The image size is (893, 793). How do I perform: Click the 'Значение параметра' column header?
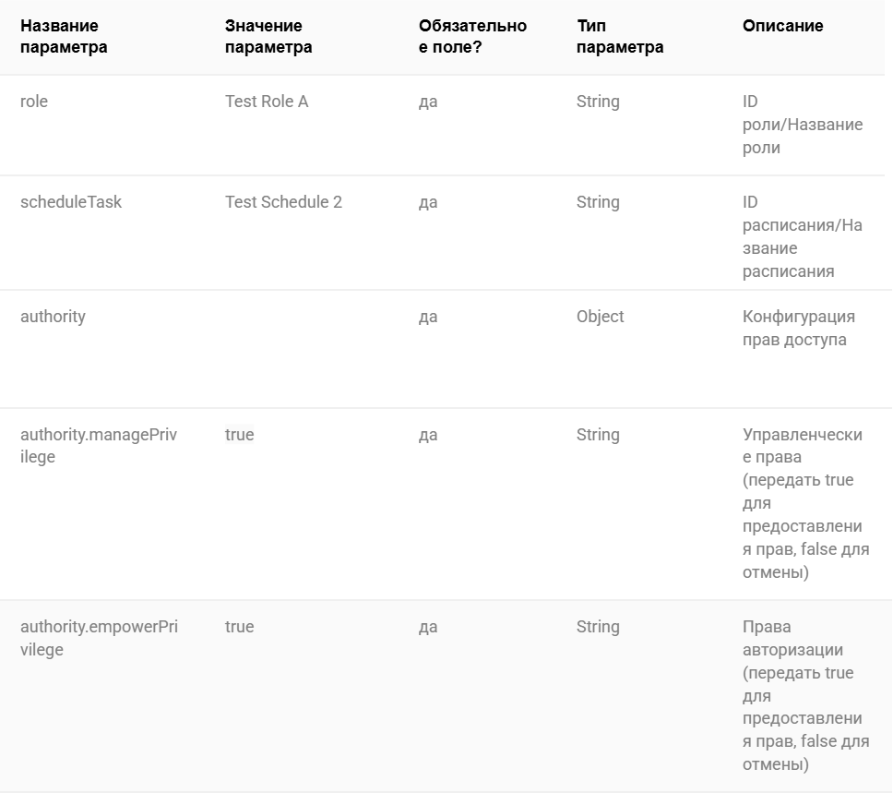coord(268,37)
